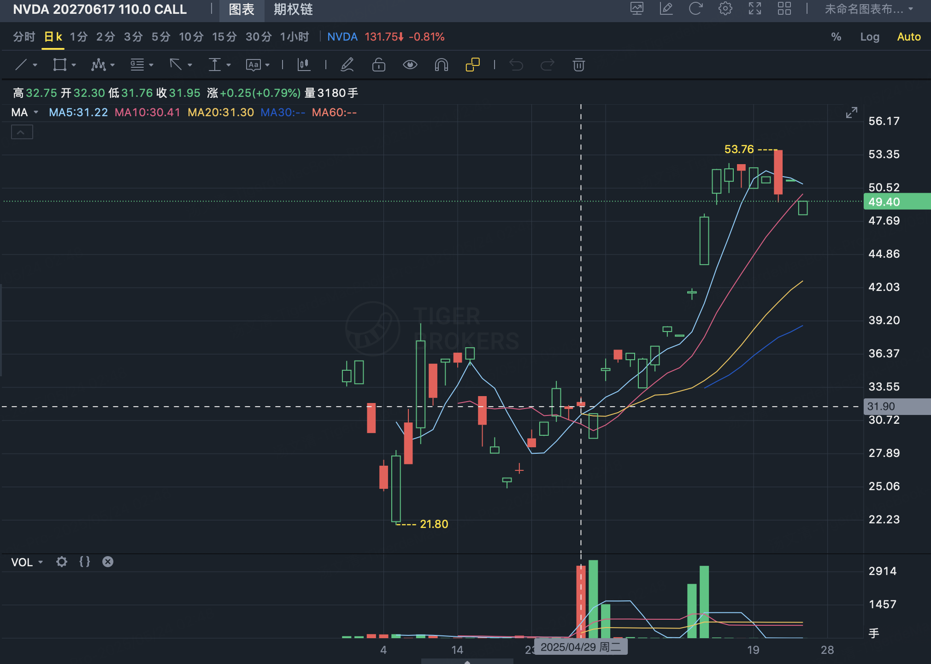931x664 pixels.
Task: Open the VOL indicator dropdown
Action: pos(41,562)
